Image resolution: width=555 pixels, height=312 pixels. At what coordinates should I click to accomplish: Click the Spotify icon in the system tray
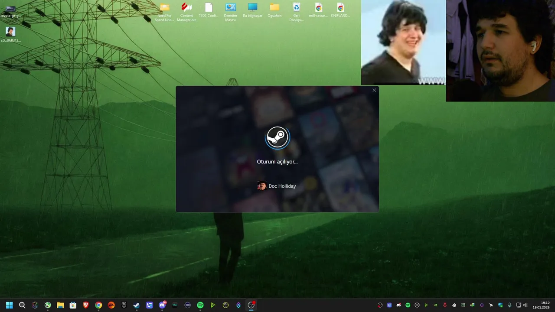pyautogui.click(x=408, y=305)
